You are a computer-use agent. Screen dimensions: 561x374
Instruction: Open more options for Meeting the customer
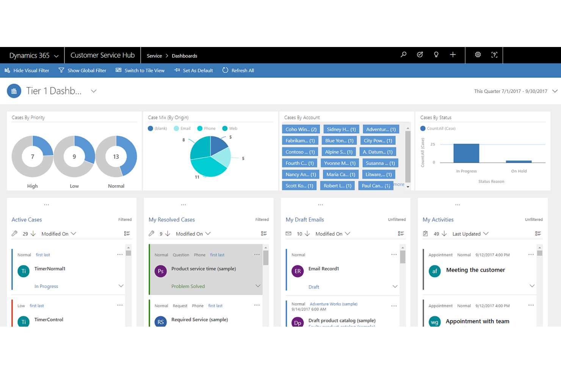[x=531, y=255]
